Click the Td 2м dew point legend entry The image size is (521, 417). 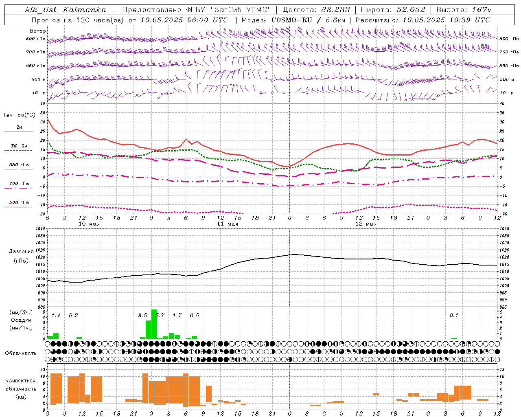point(19,146)
